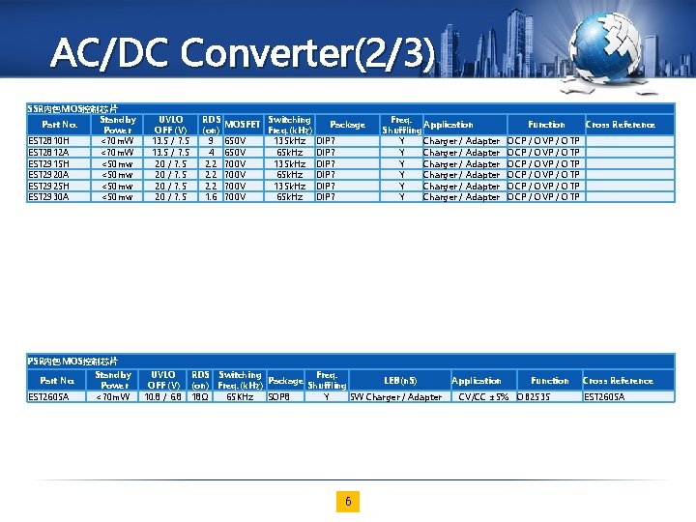Click 20 / 7.5 cell in EST2930A row
Screen dimensions: 696x522
pyautogui.click(x=170, y=197)
